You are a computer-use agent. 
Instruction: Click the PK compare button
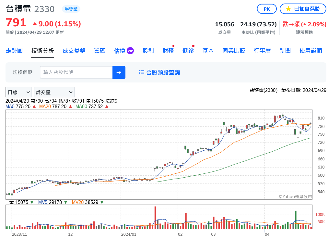(267, 9)
